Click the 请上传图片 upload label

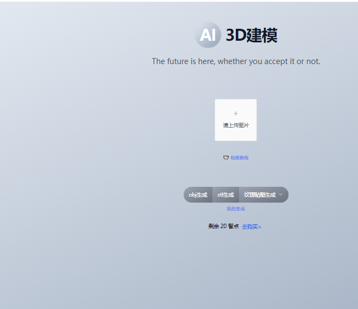point(236,125)
